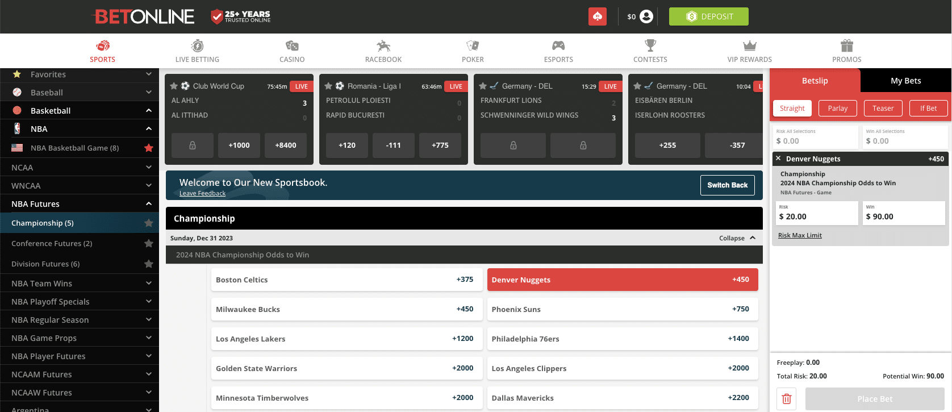Click the red poker chip icon in header
The image size is (952, 412).
pyautogui.click(x=598, y=16)
